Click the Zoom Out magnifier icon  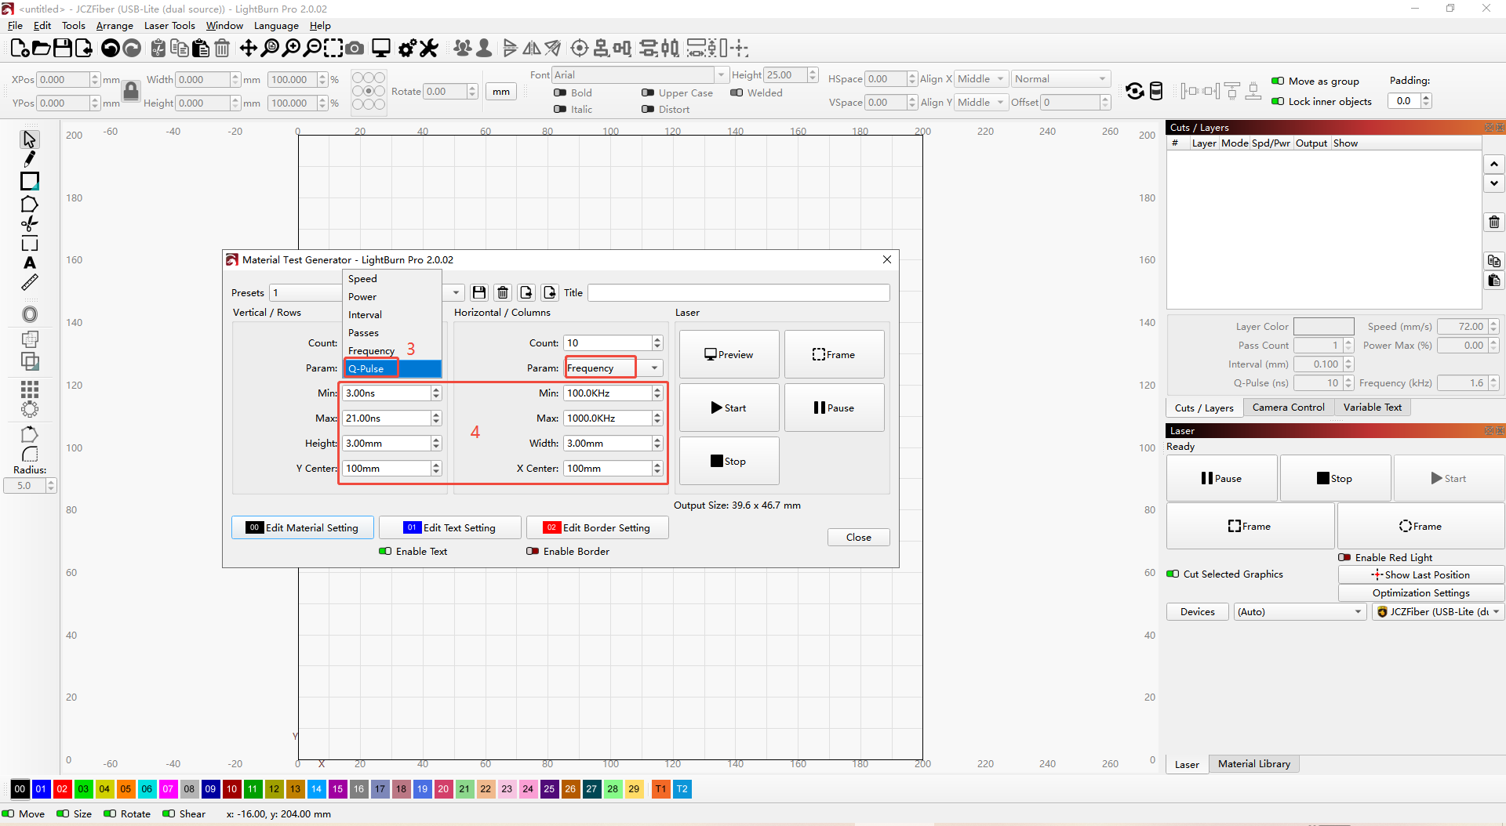click(312, 49)
